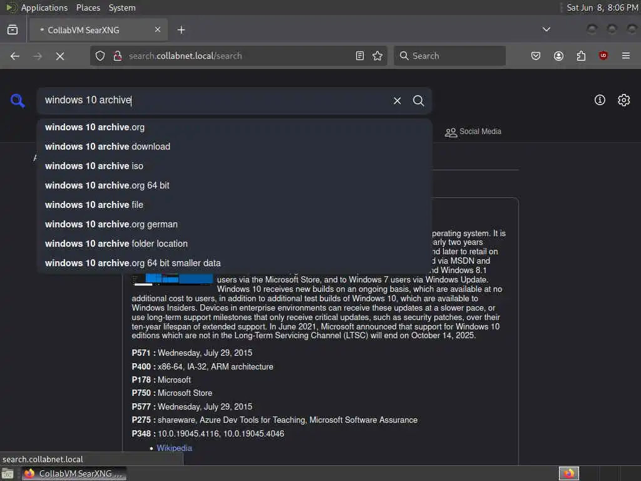Viewport: 641px width, 481px height.
Task: Open the Pocket save icon
Action: [x=536, y=56]
